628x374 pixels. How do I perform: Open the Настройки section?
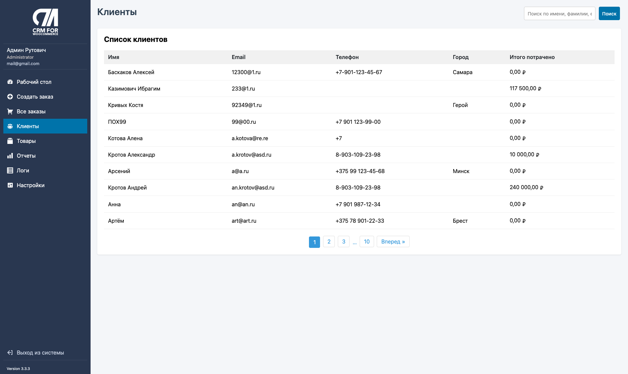point(45,185)
